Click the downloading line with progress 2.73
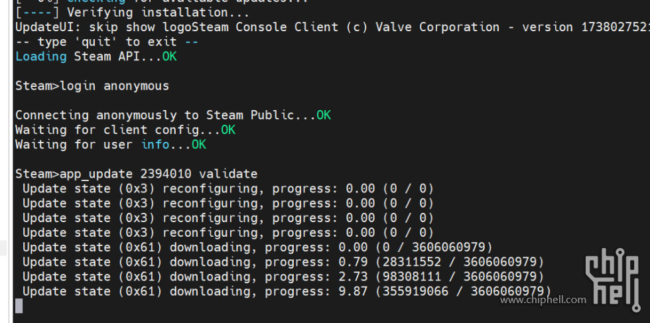650x323 pixels. tap(283, 277)
